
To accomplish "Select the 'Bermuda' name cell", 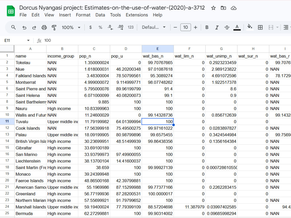I will (x=31, y=213).
